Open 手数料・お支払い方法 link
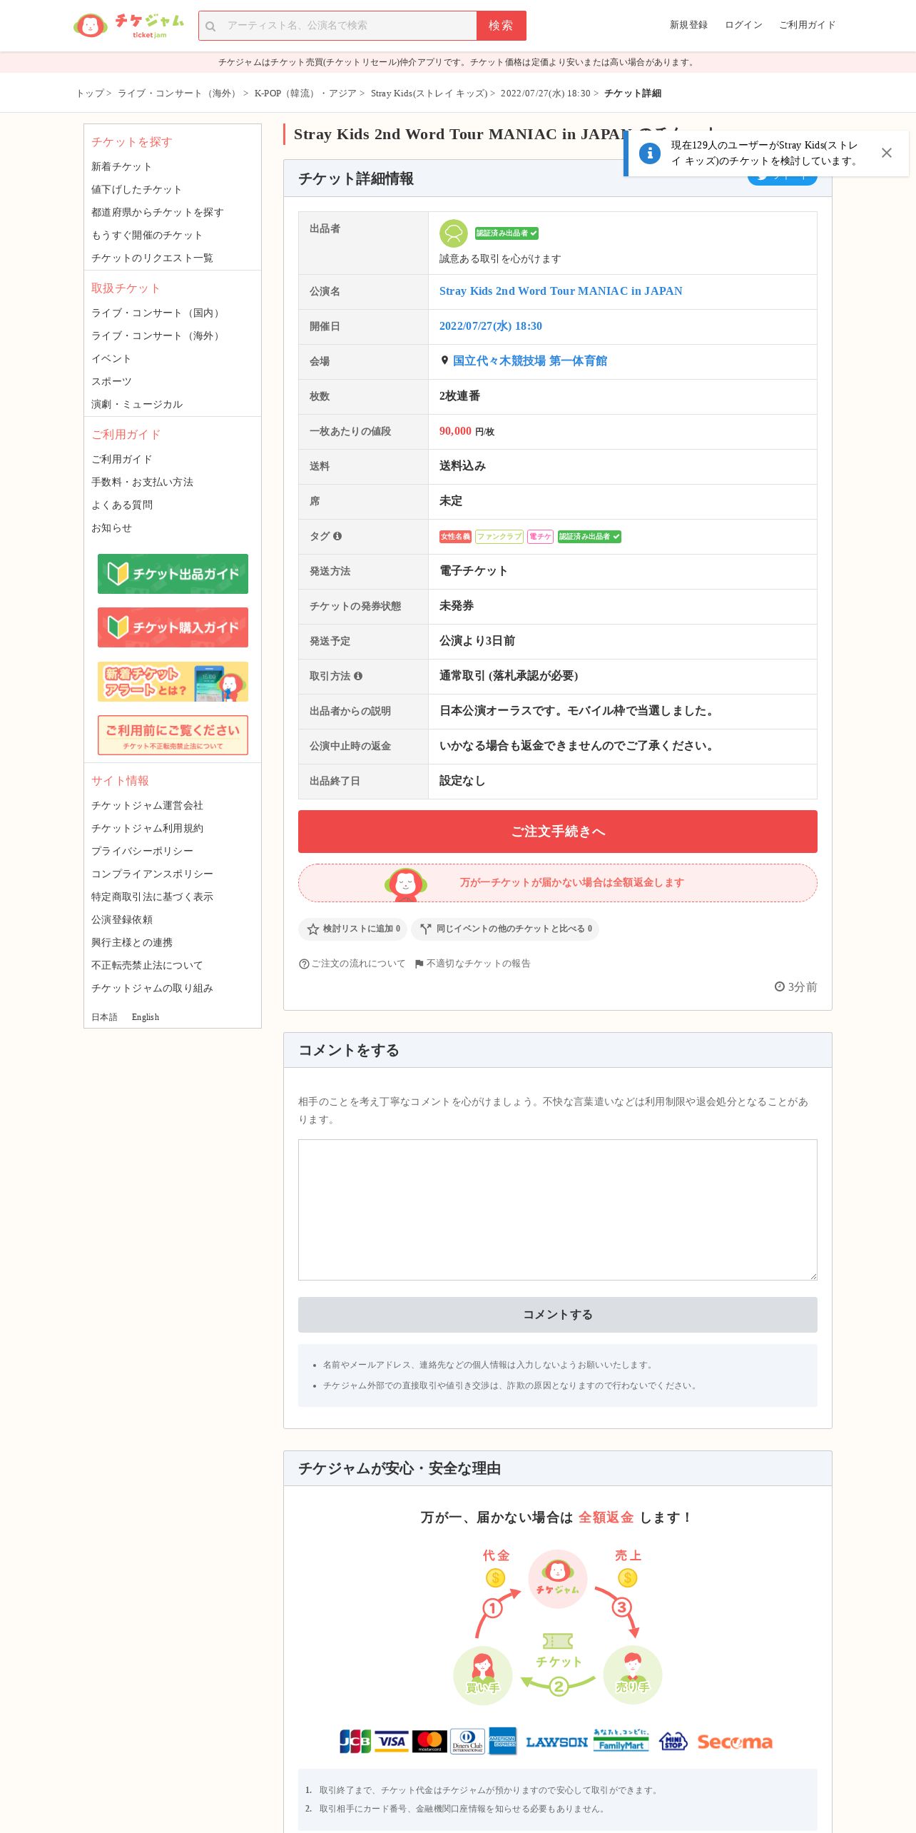The height and width of the screenshot is (1833, 916). 142,483
